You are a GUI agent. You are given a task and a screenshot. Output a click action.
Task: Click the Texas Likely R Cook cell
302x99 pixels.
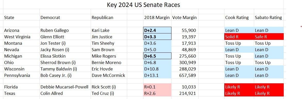[x=239, y=93]
